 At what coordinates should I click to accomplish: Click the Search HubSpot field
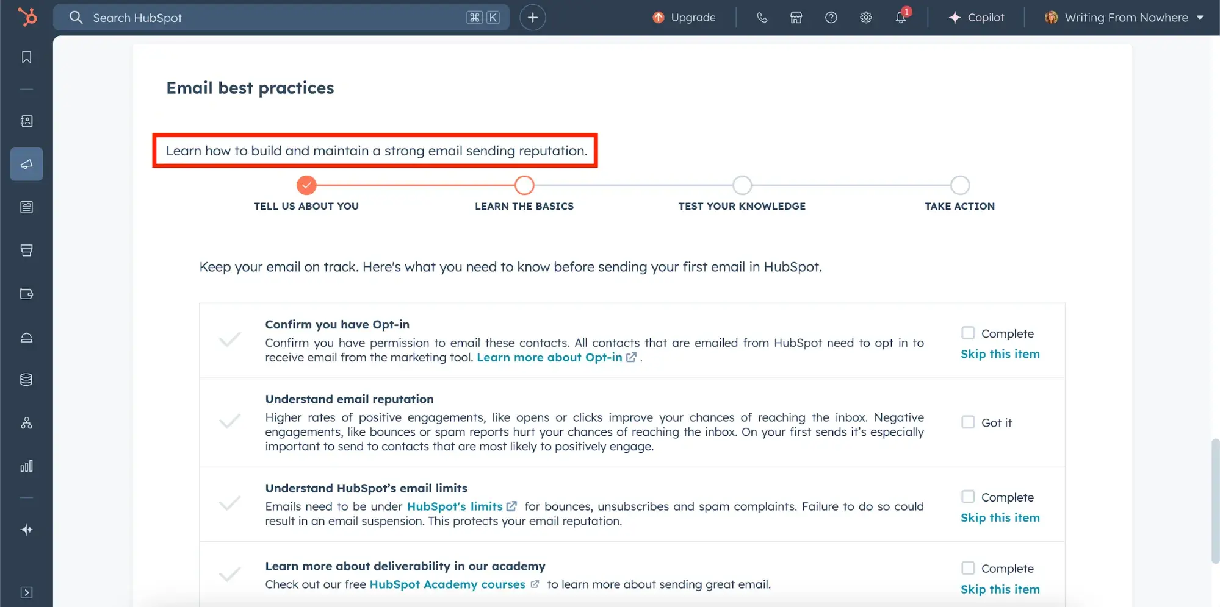pos(281,18)
